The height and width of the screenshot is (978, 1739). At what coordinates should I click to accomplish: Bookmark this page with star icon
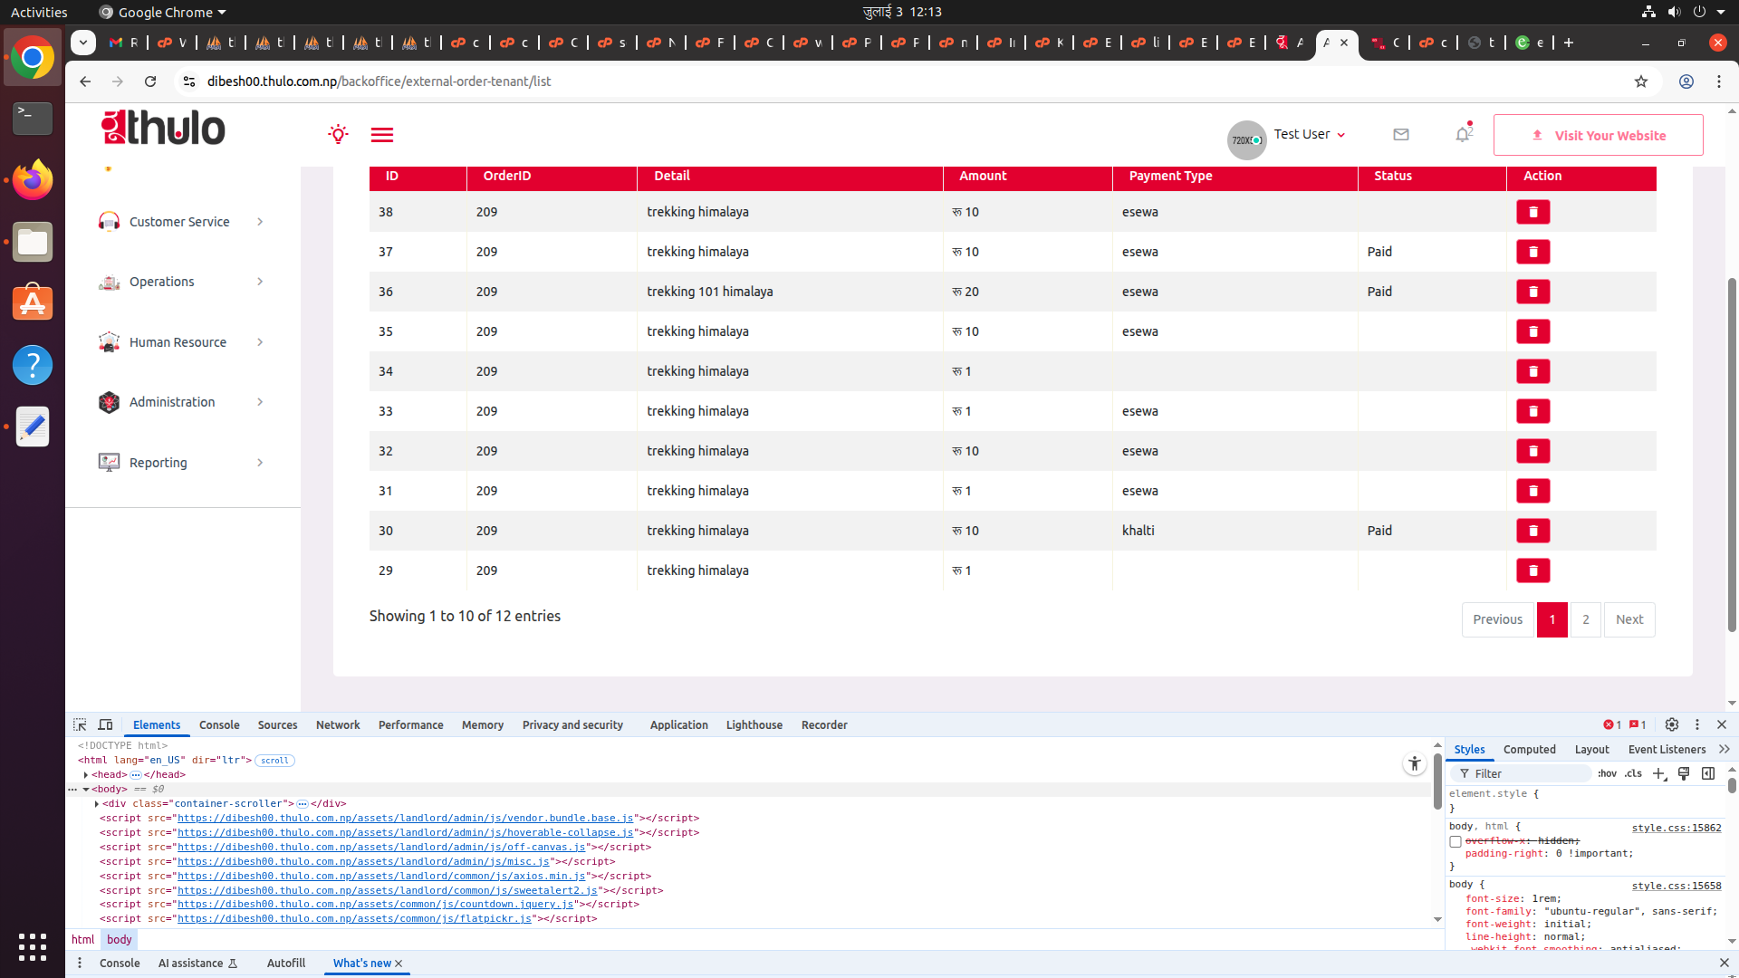tap(1640, 81)
